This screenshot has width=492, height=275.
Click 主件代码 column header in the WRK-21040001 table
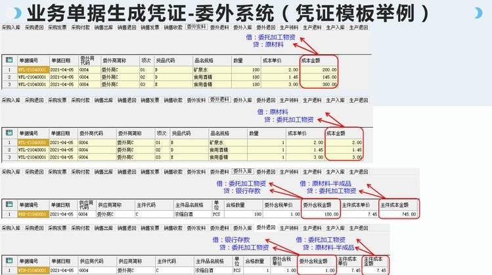coord(146,205)
